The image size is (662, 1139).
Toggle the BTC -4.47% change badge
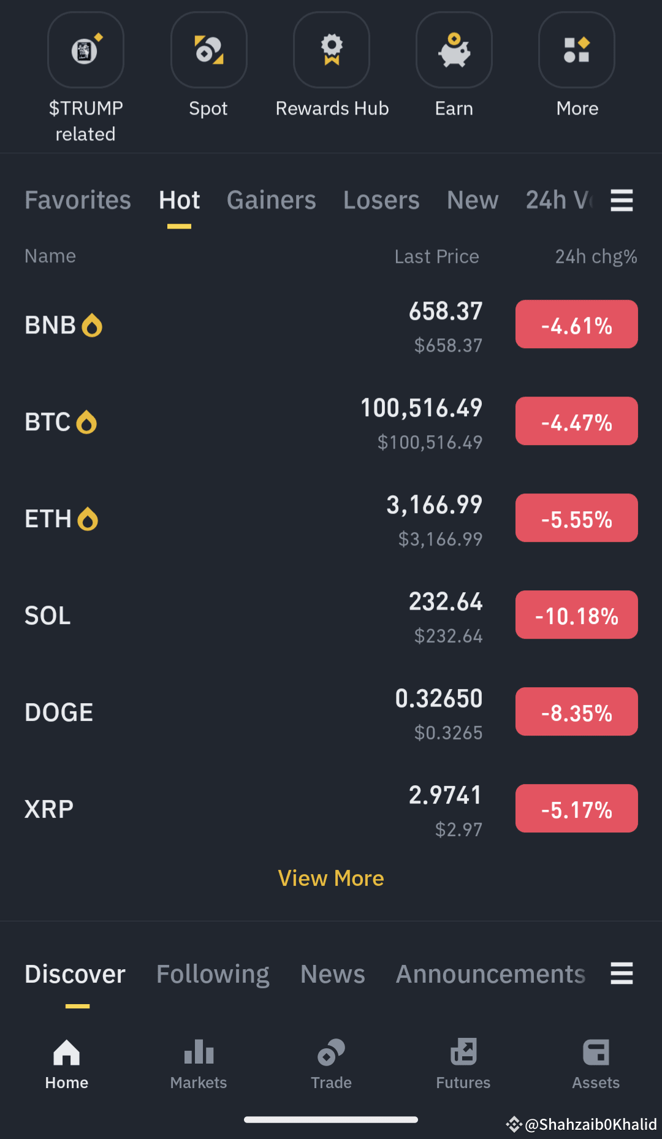(x=577, y=421)
